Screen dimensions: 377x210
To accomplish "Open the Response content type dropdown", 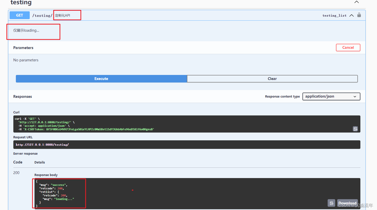I will (331, 96).
